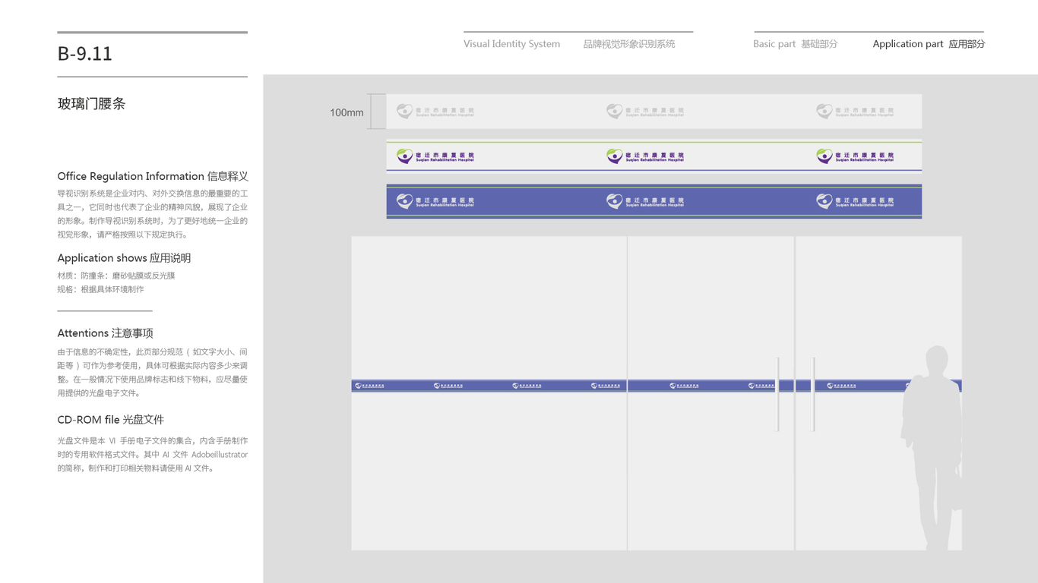1038x583 pixels.
Task: Open the Basic part 基础部分 section
Action: coord(795,44)
